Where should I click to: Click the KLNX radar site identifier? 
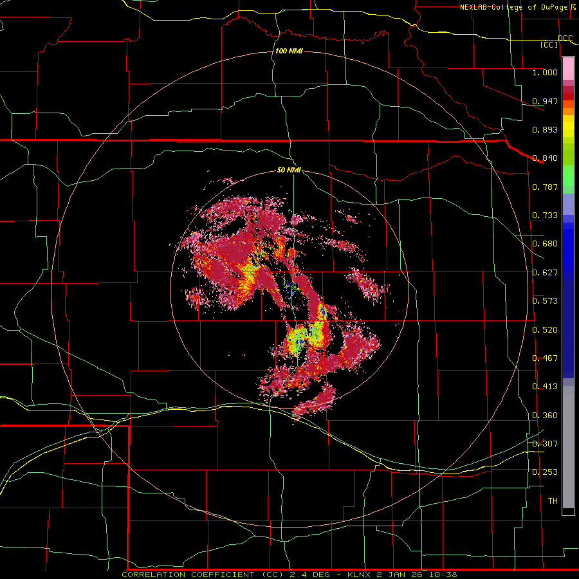[360, 574]
